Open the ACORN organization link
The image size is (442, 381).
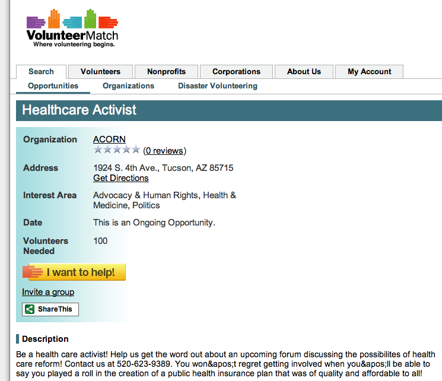tap(109, 139)
